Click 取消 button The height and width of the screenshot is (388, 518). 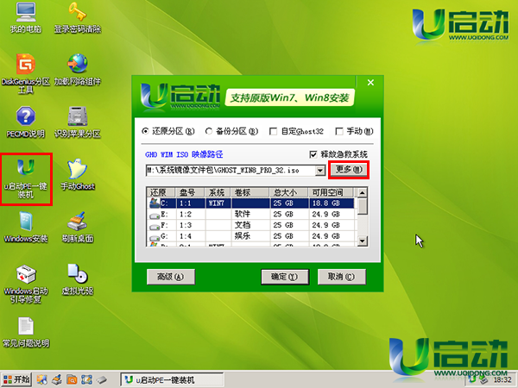pyautogui.click(x=342, y=277)
